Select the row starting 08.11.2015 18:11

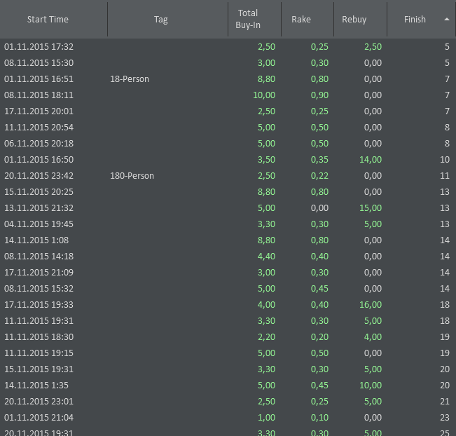tap(39, 95)
